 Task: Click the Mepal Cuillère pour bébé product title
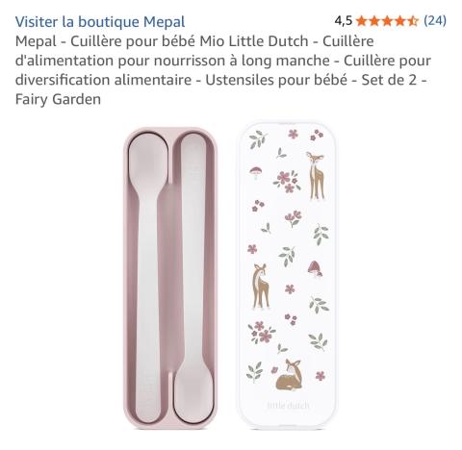coord(223,70)
